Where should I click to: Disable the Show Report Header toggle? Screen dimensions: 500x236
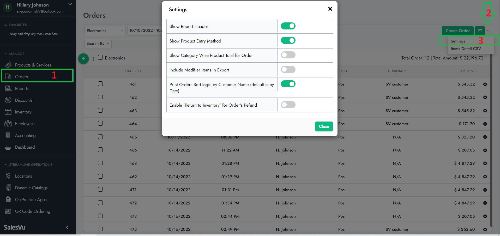point(288,26)
